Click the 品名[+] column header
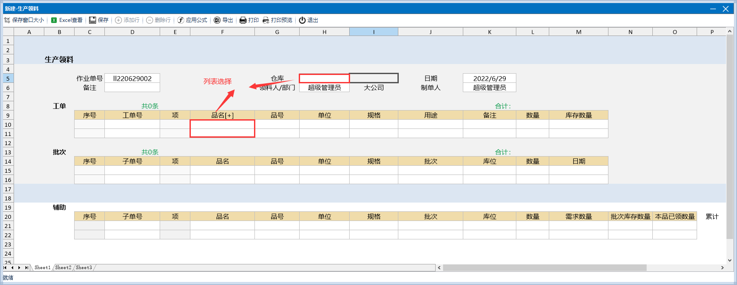This screenshot has width=737, height=285. (222, 115)
